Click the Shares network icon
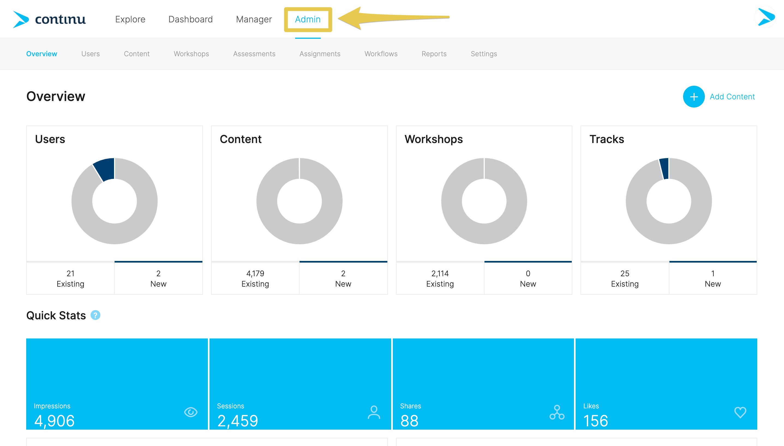Image resolution: width=784 pixels, height=446 pixels. tap(557, 412)
